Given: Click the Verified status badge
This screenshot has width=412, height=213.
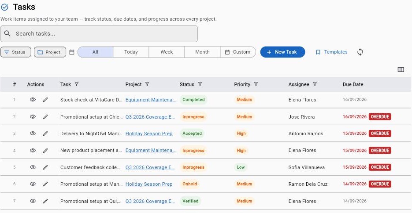Looking at the screenshot, I should tap(190, 201).
